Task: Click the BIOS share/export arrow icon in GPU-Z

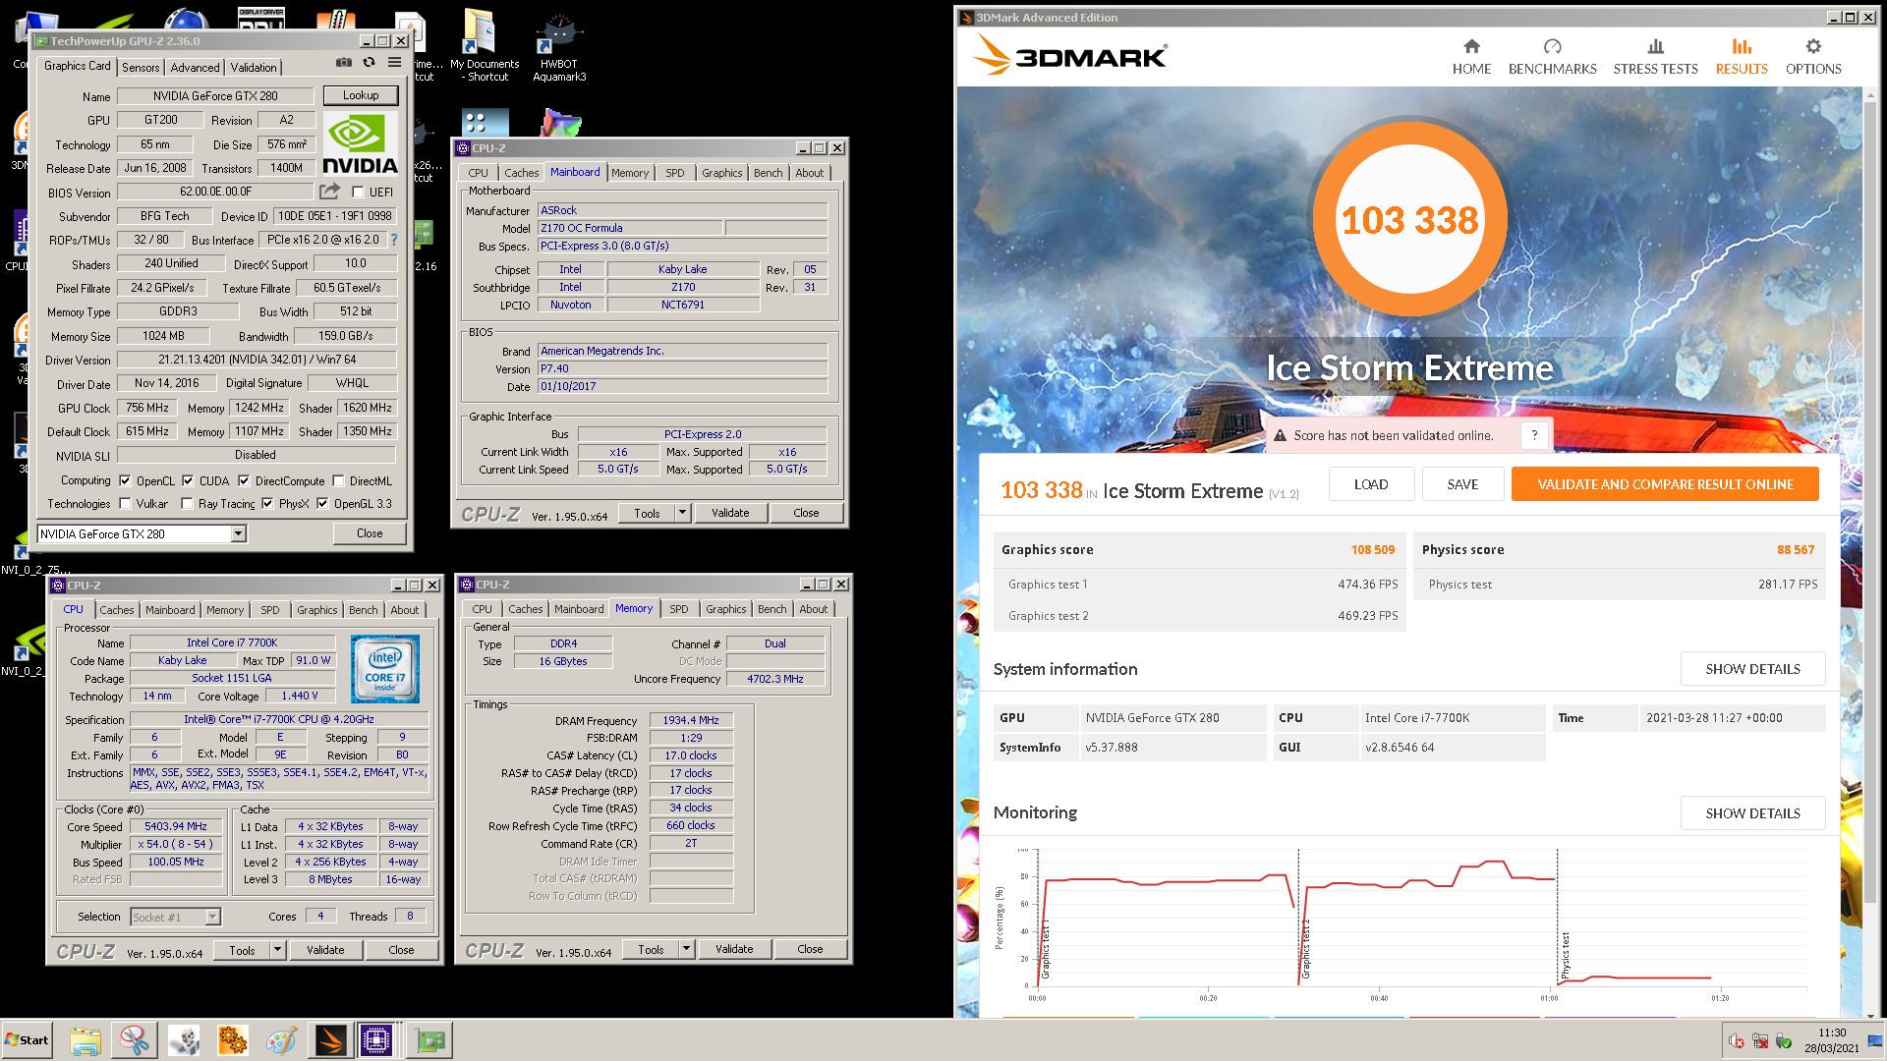Action: pos(329,192)
